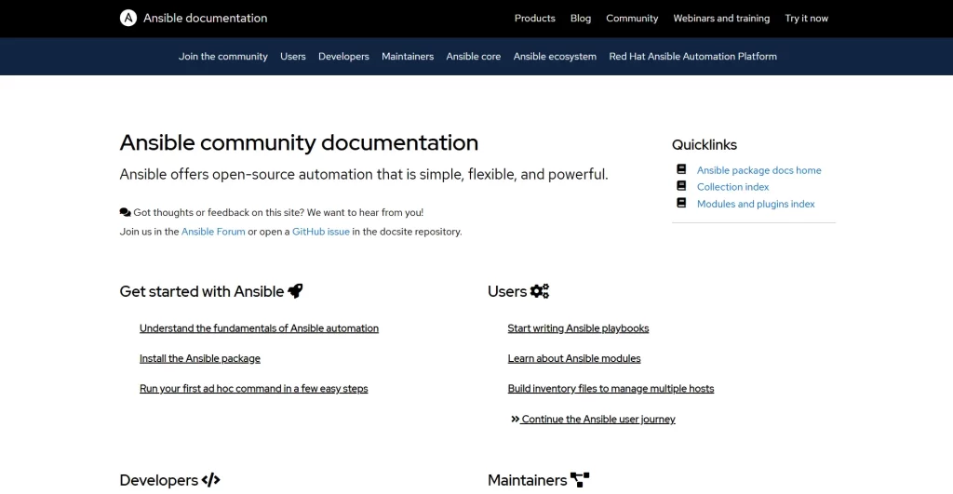Click the double chevron before Continue user journey

tap(516, 419)
